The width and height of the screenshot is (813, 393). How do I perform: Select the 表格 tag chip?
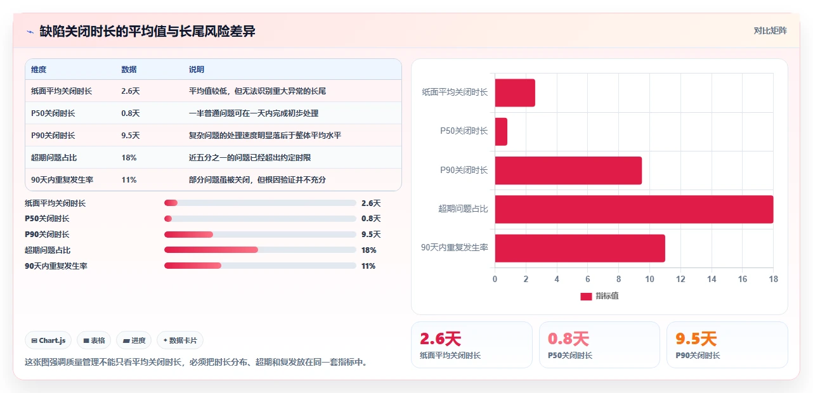point(94,340)
